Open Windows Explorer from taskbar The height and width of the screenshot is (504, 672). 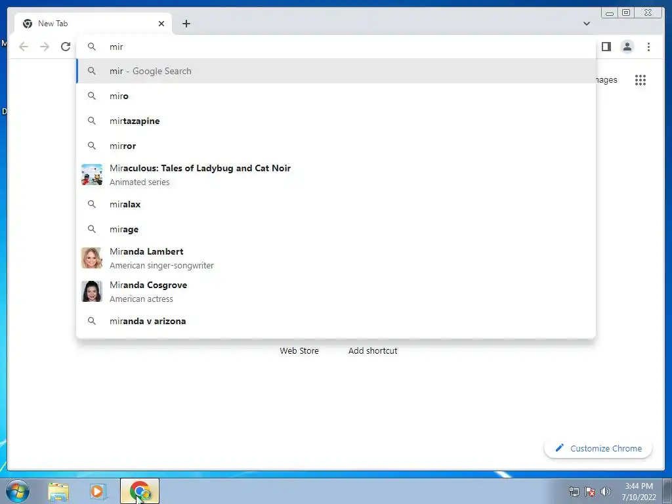[x=58, y=492]
